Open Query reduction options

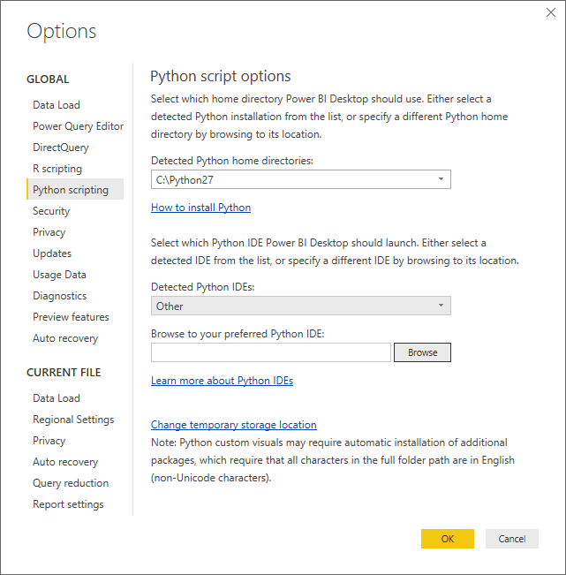coord(71,483)
